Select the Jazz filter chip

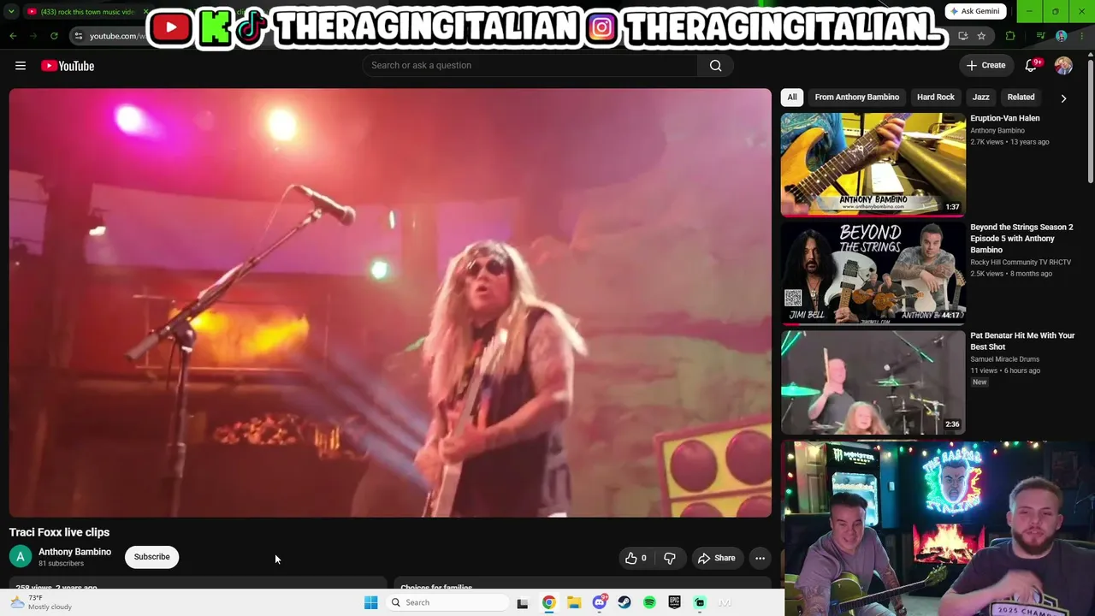pos(981,98)
